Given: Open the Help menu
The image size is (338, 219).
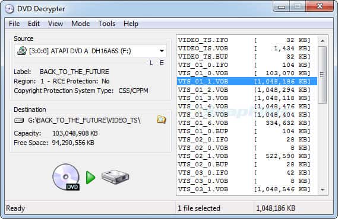Looking at the screenshot, I should (x=131, y=24).
